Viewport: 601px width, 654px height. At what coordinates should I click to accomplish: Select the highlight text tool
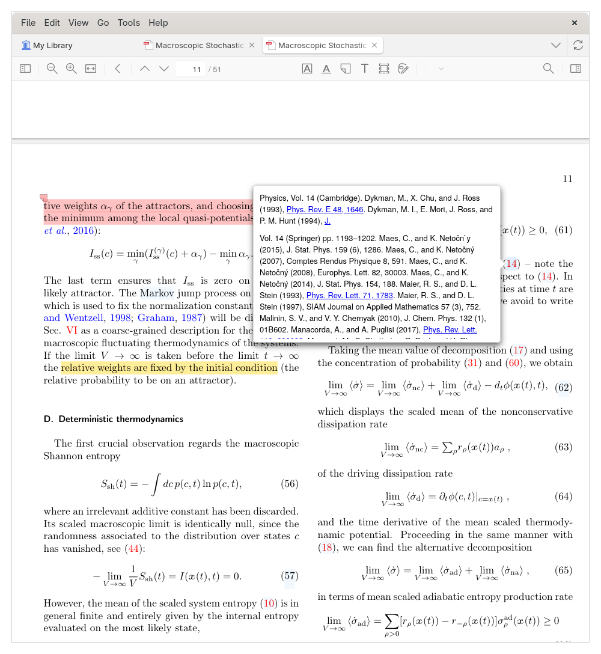click(307, 69)
